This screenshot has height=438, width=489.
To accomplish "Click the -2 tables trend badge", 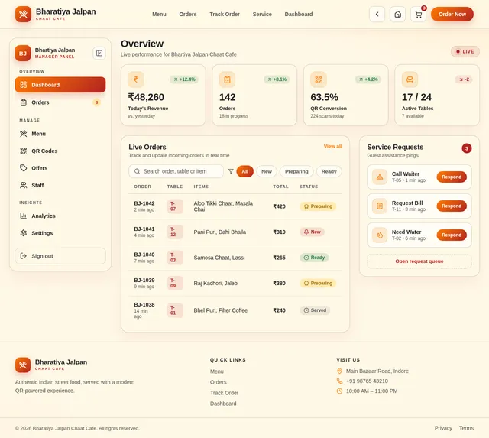I will [464, 79].
